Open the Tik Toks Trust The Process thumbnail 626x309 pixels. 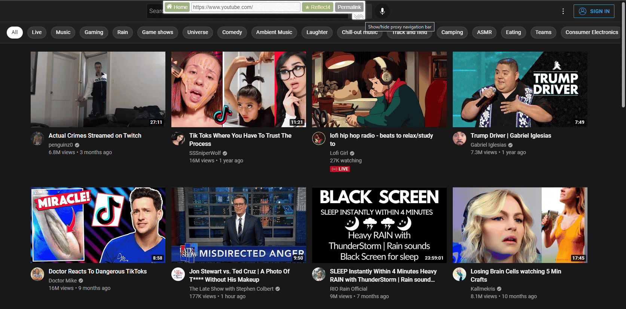coord(239,89)
